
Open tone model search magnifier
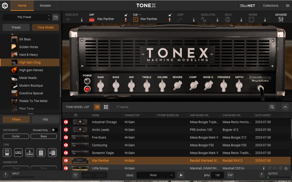pos(272,107)
